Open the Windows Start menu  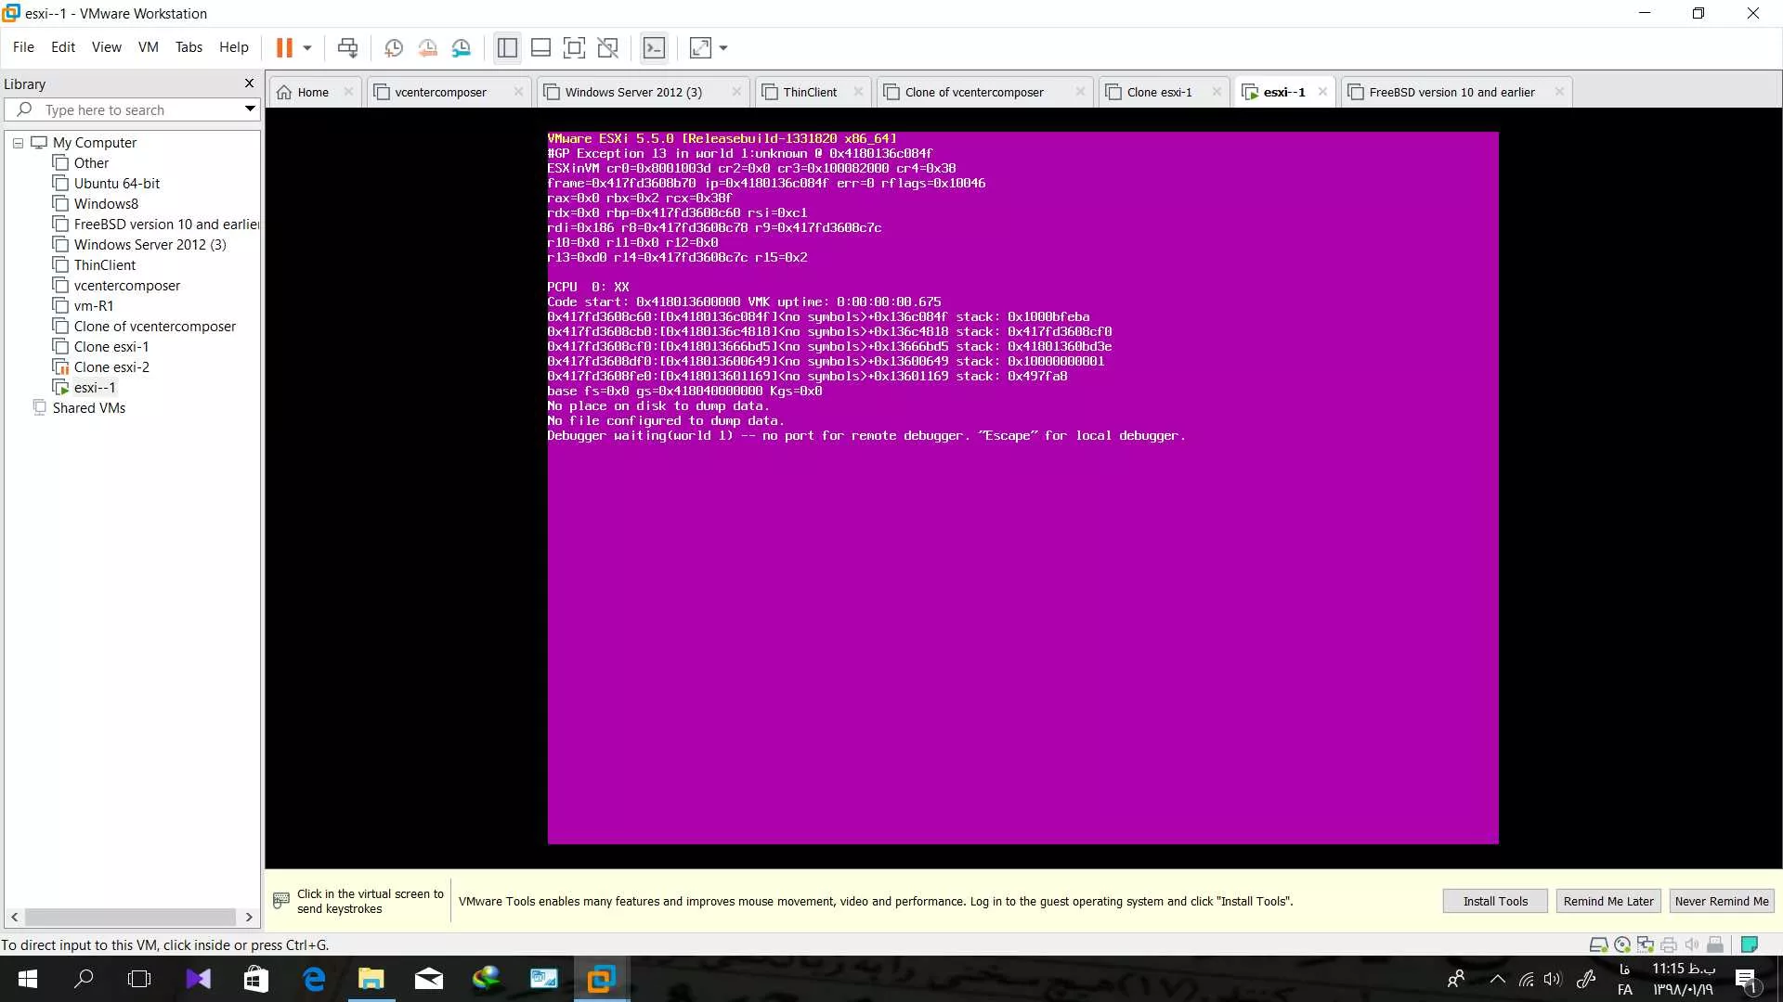(x=28, y=979)
